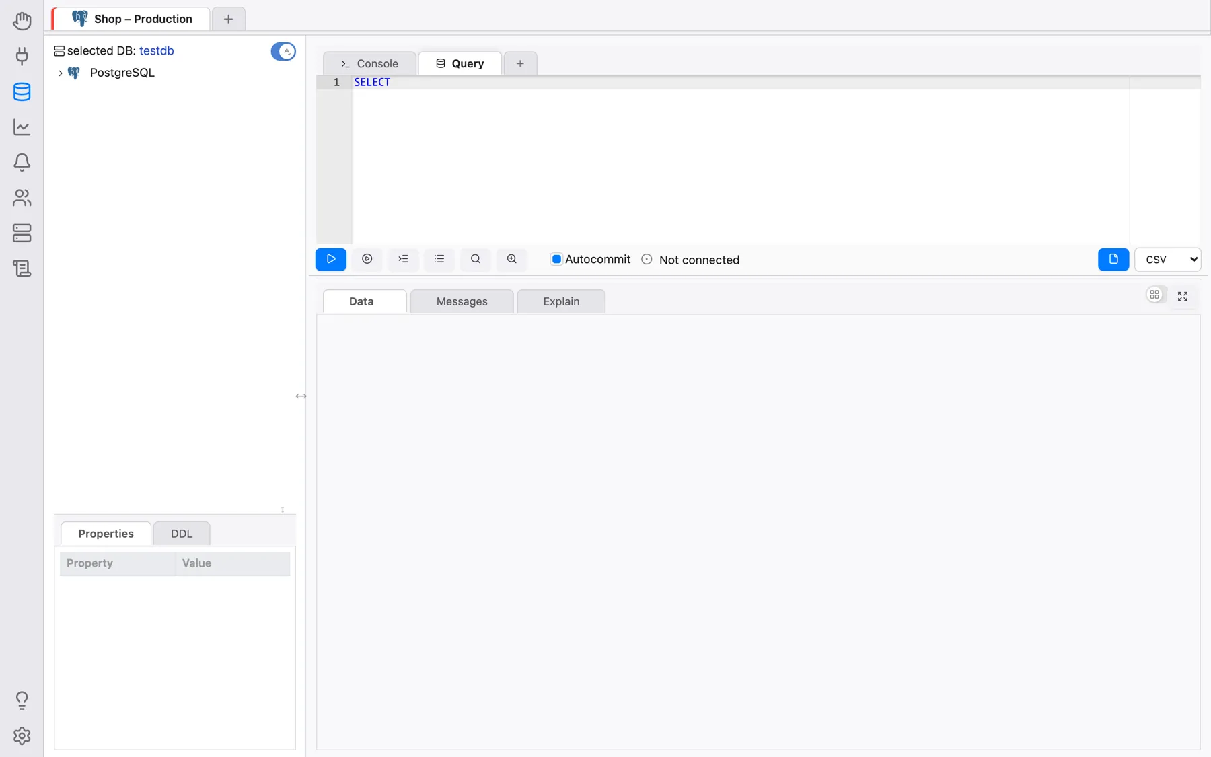The image size is (1211, 757).
Task: Open the Messages results tab
Action: click(x=462, y=301)
